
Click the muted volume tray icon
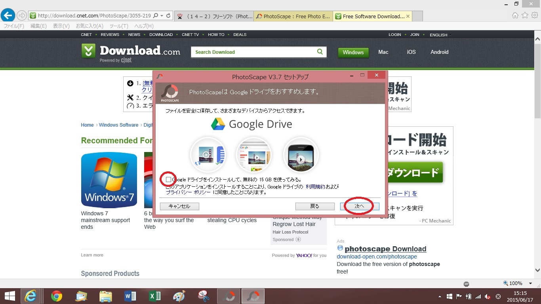click(488, 296)
